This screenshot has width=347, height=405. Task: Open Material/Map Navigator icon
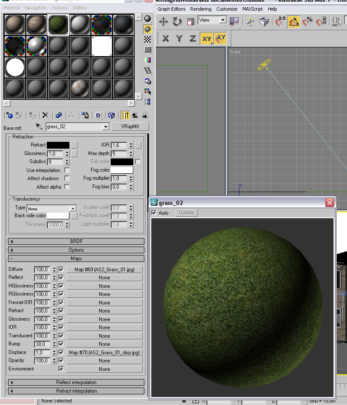(148, 101)
